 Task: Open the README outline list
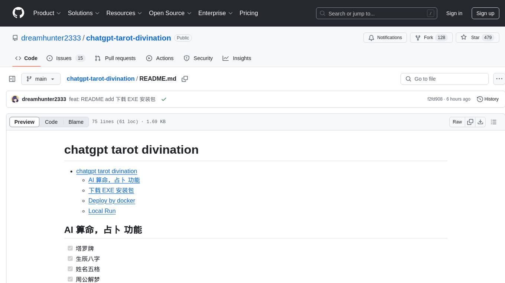[x=493, y=122]
